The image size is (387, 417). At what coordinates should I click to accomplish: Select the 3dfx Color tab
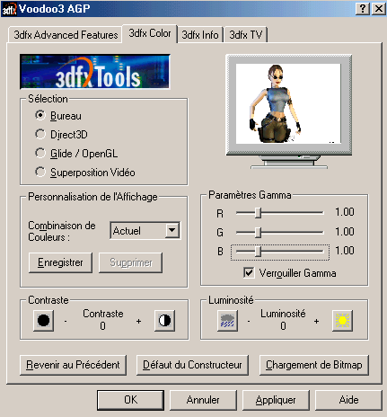click(150, 33)
